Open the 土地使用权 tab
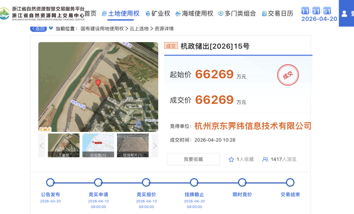 click(x=121, y=14)
